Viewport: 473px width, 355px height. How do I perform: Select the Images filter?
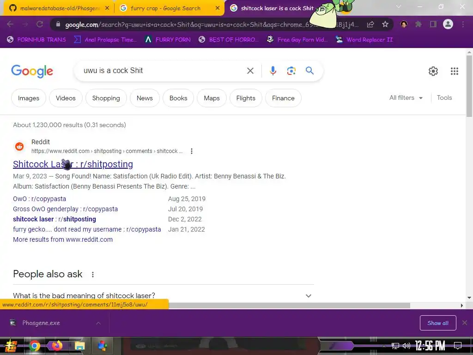point(29,98)
